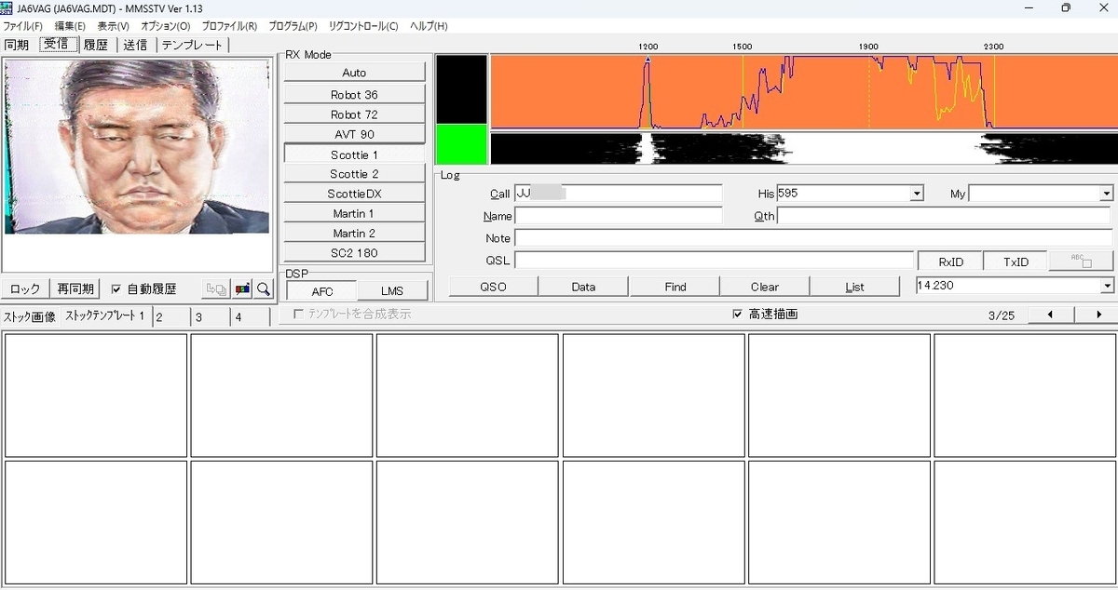Switch to the ストックテンプレート 1 tab
Viewport: 1118px width, 590px height.
(105, 316)
